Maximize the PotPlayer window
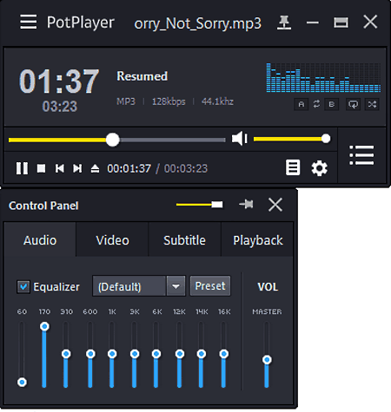The height and width of the screenshot is (412, 391). pos(341,23)
